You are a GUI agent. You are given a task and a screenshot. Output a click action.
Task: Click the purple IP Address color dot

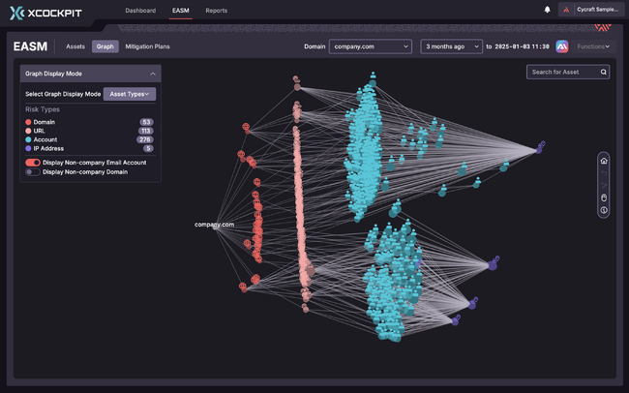(x=28, y=148)
